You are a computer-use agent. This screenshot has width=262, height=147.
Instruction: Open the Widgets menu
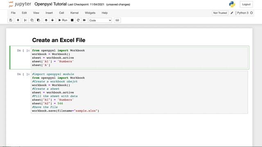(90, 13)
